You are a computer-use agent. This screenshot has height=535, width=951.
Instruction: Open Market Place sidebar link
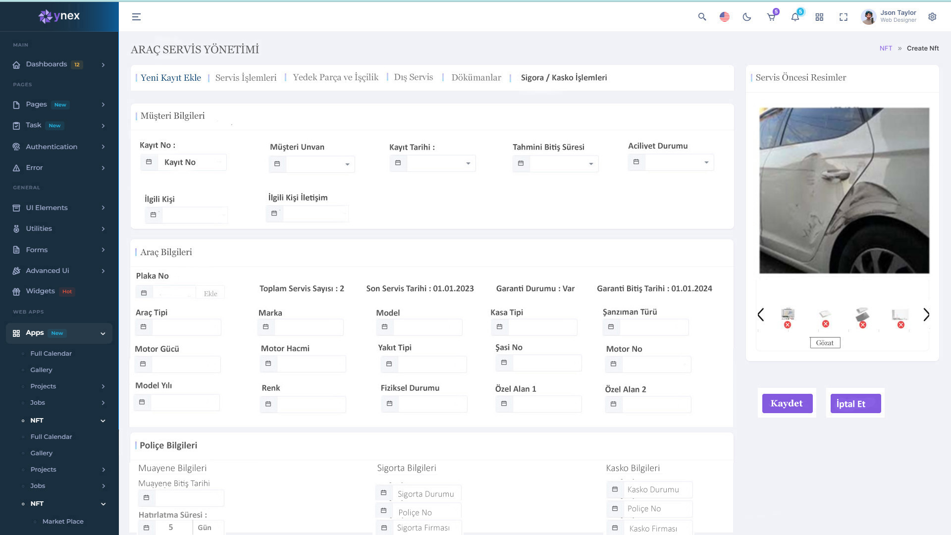[x=63, y=522]
